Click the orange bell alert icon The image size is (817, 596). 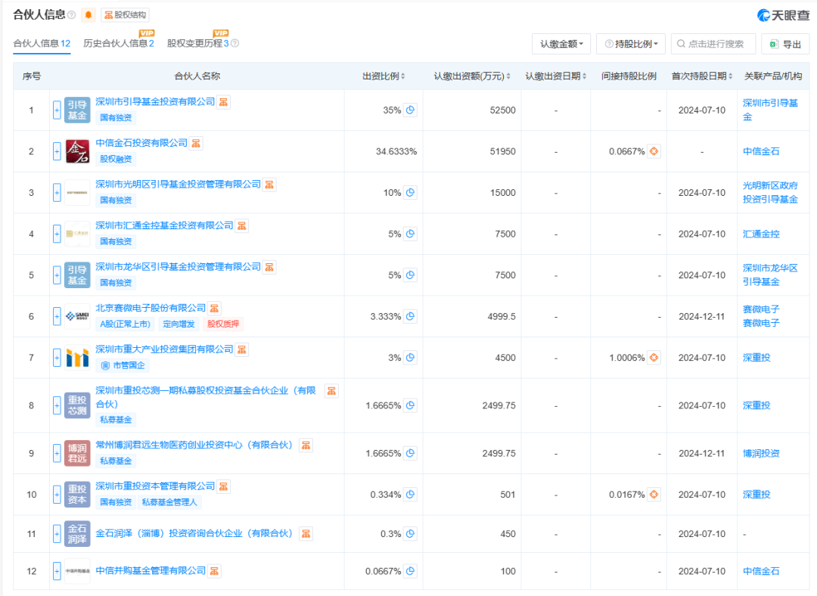(x=89, y=15)
